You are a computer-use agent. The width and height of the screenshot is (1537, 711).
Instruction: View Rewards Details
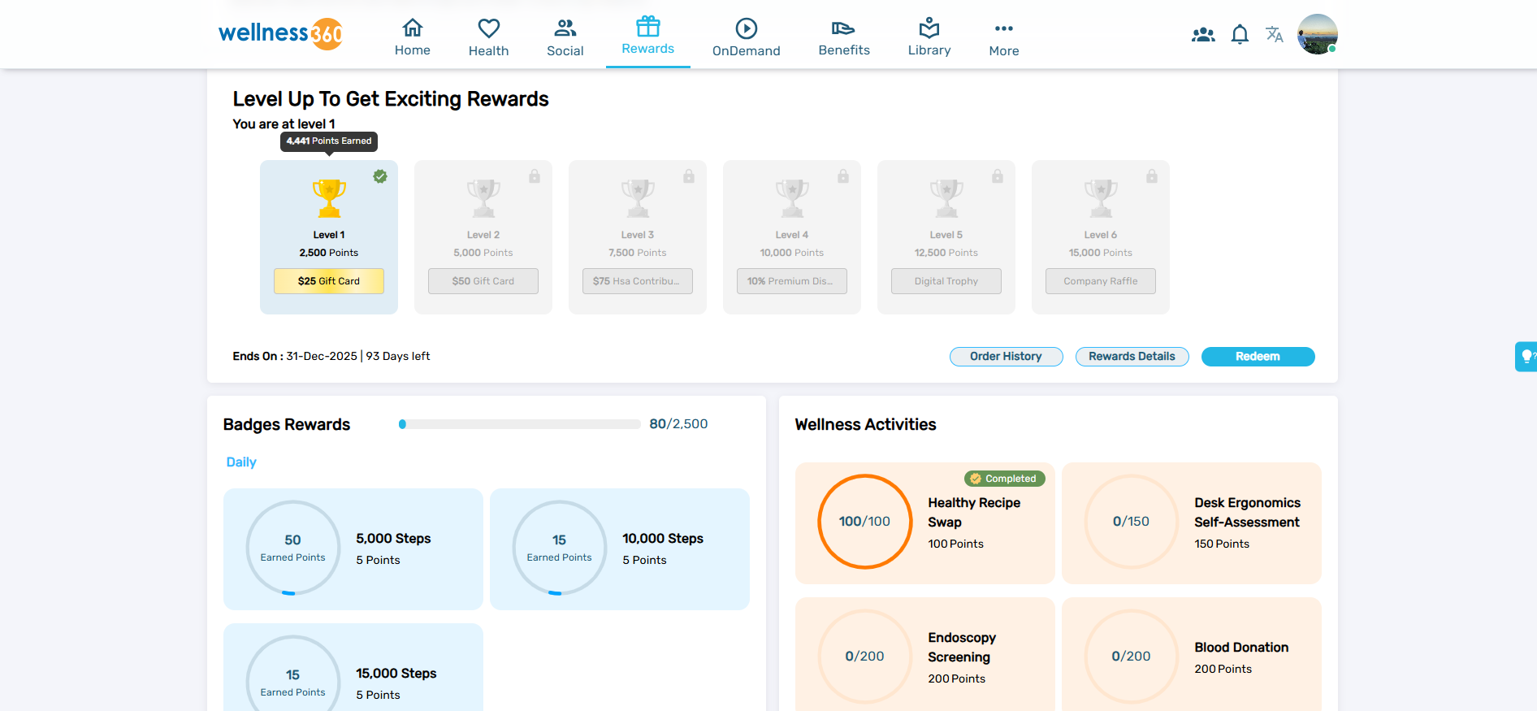coord(1132,357)
